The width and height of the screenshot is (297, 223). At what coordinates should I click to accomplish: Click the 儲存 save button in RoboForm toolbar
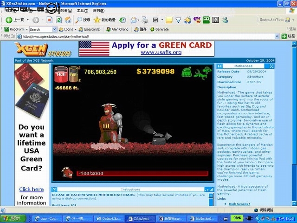[140, 29]
